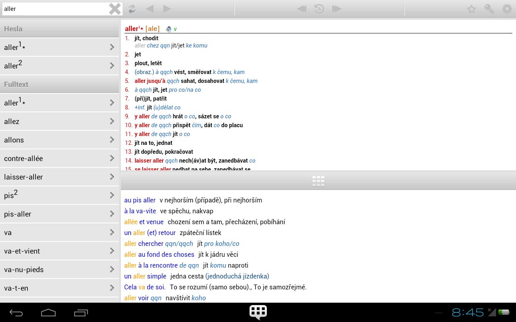Select contre-allée in the list
Screen dimensions: 516x322
point(59,158)
